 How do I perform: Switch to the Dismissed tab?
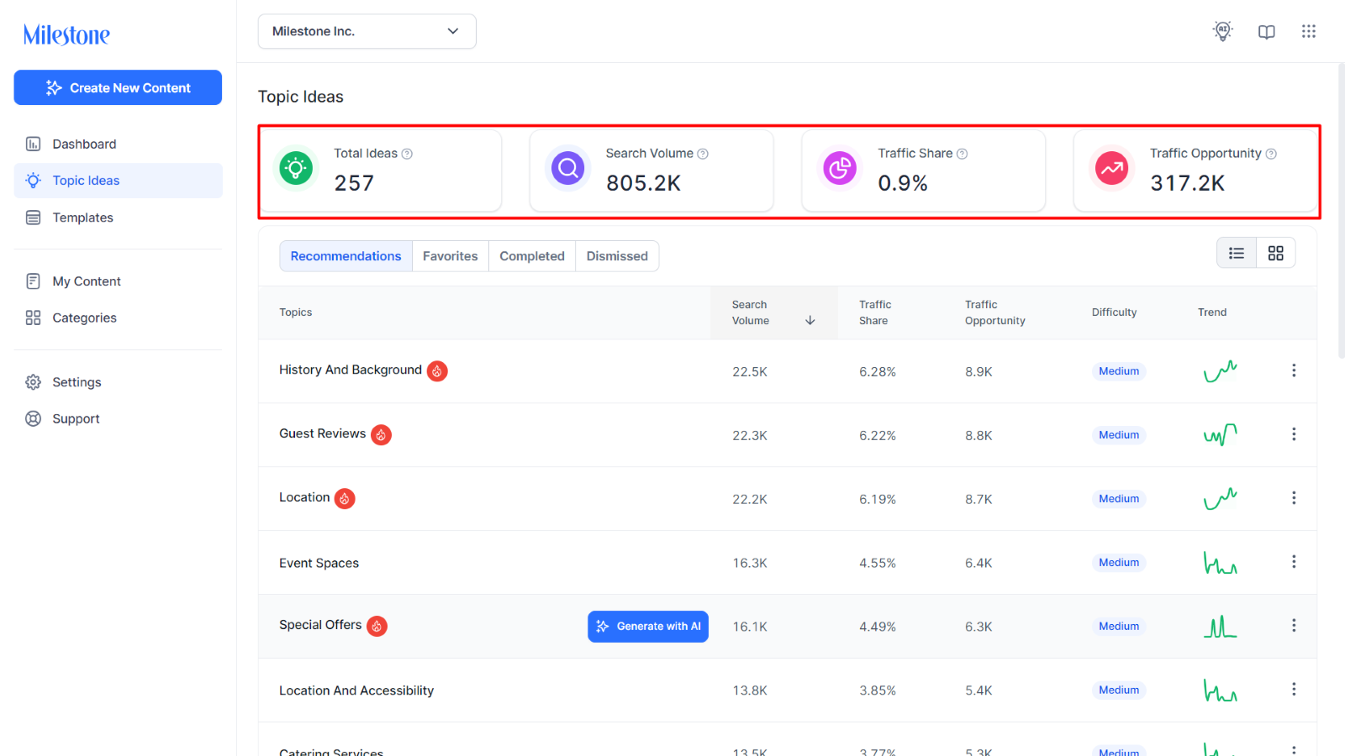[617, 256]
